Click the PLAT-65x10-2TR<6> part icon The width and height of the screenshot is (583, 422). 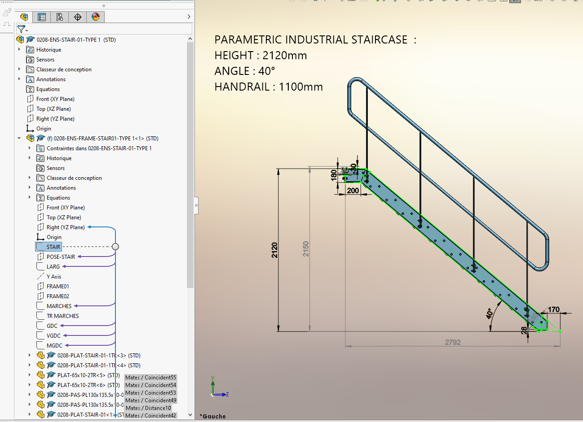tap(40, 385)
